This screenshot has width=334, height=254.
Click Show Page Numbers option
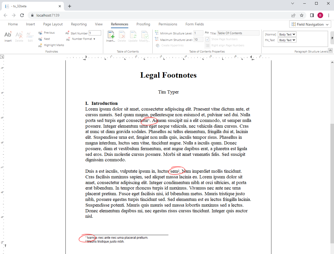[x=221, y=39]
